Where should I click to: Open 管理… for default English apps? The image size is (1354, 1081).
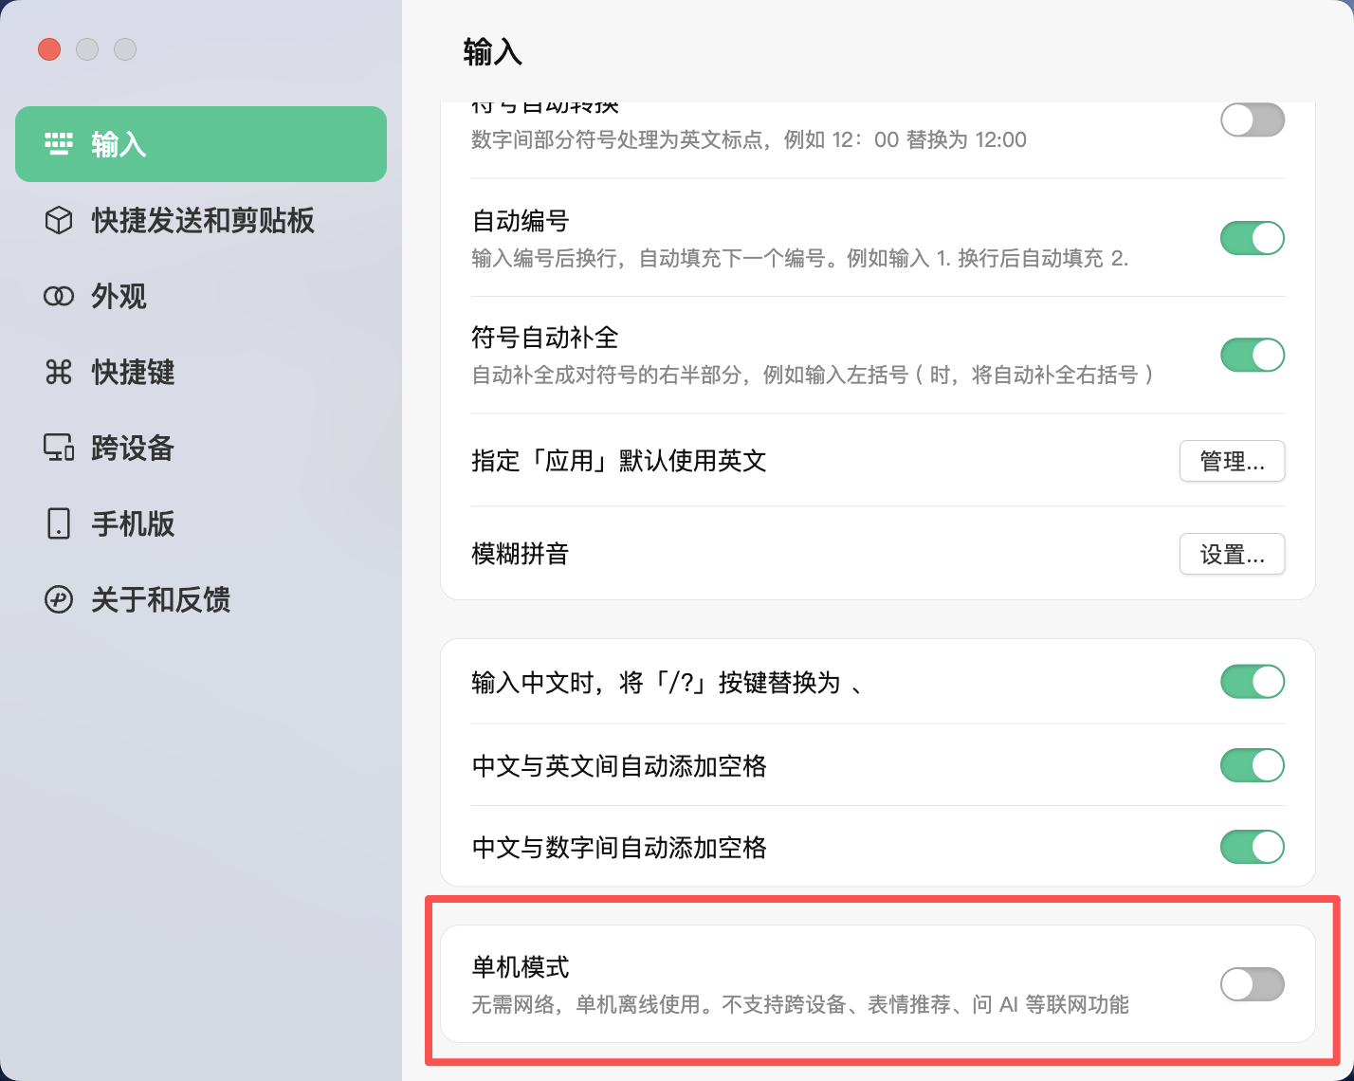1232,461
